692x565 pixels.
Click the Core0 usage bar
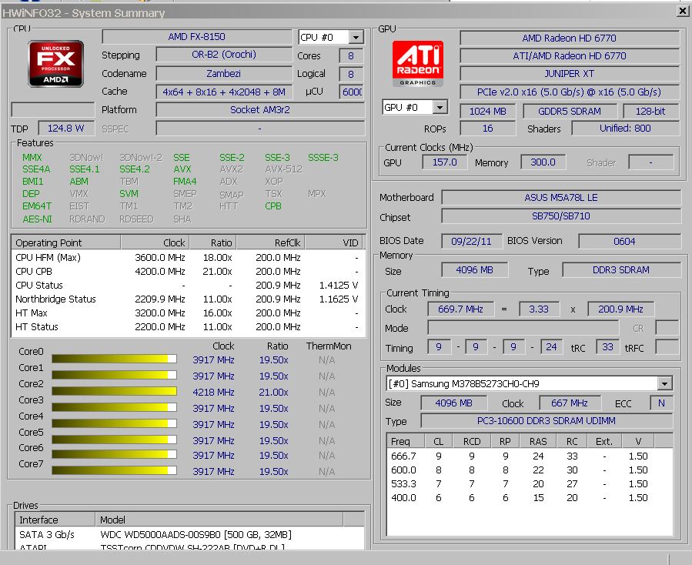point(114,359)
